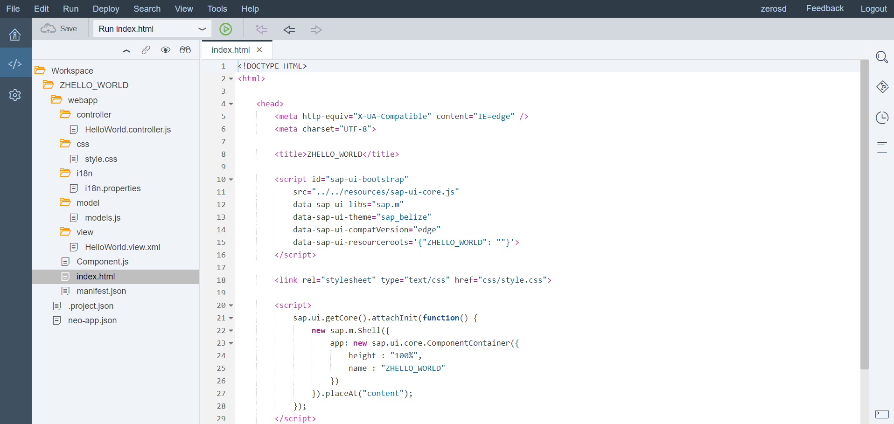This screenshot has height=424, width=894.
Task: Collapse the css folder
Action: click(65, 144)
